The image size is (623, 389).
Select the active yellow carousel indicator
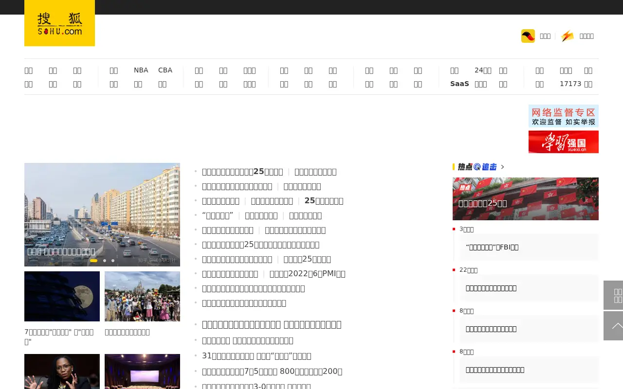tap(93, 261)
